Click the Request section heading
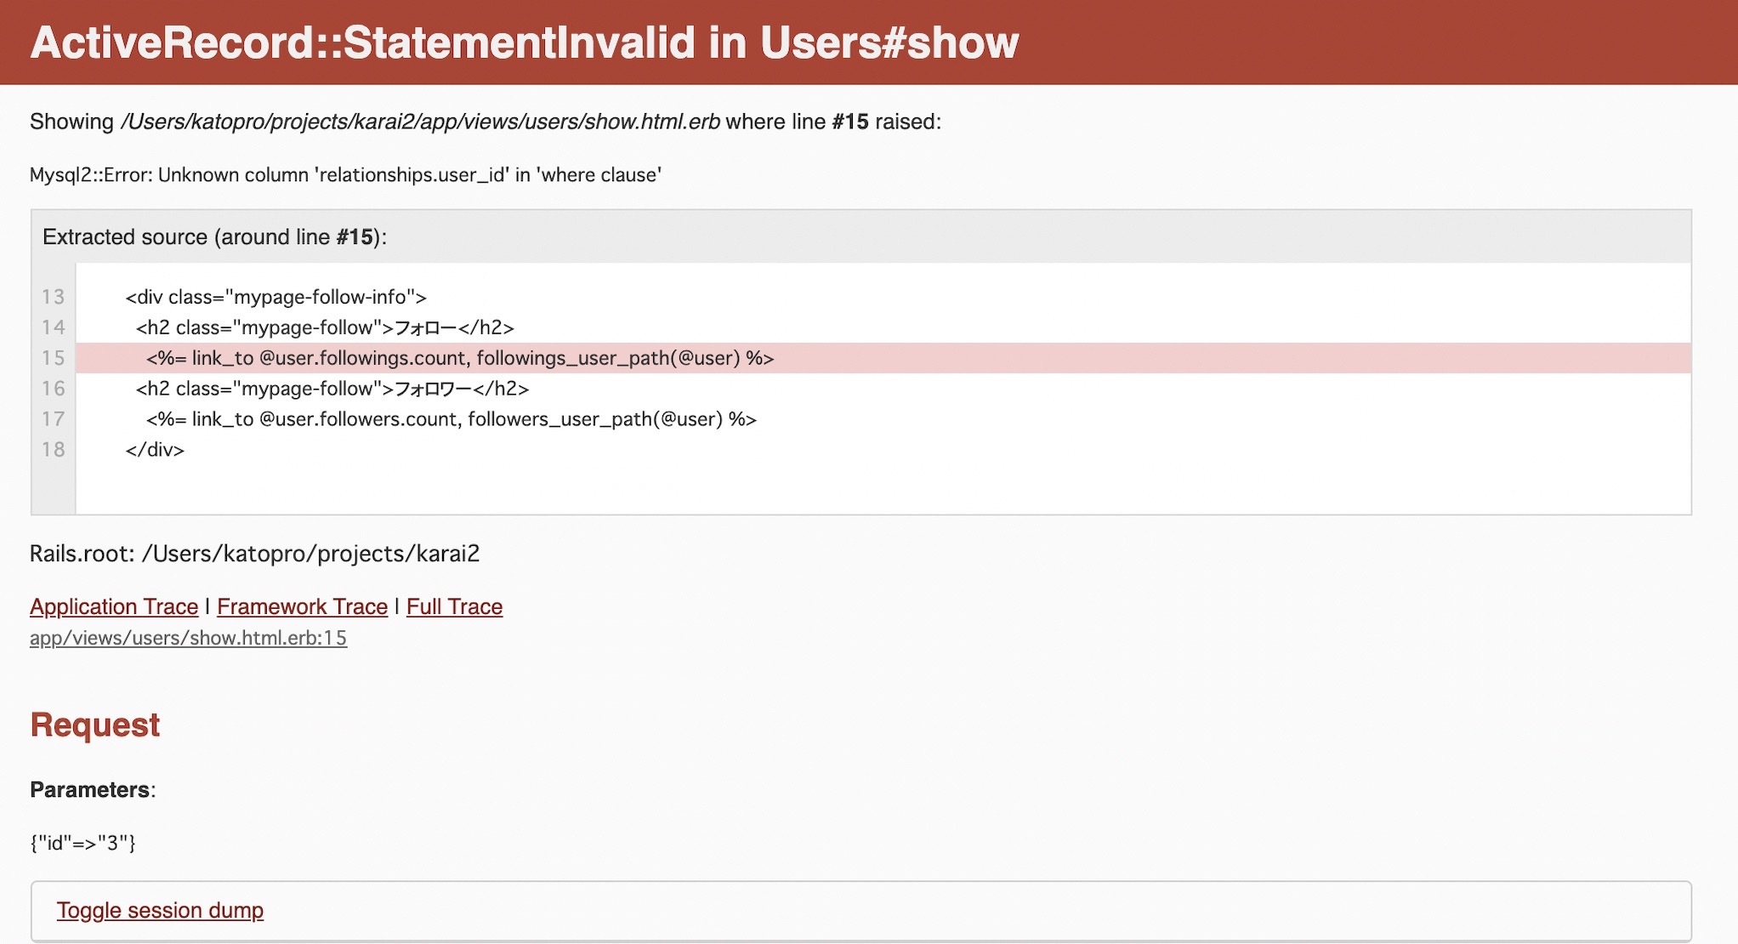This screenshot has width=1738, height=944. [x=94, y=724]
